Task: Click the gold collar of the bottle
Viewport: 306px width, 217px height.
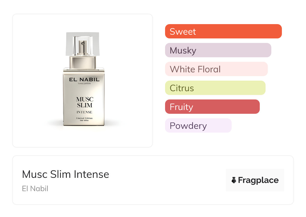Action: click(x=83, y=63)
